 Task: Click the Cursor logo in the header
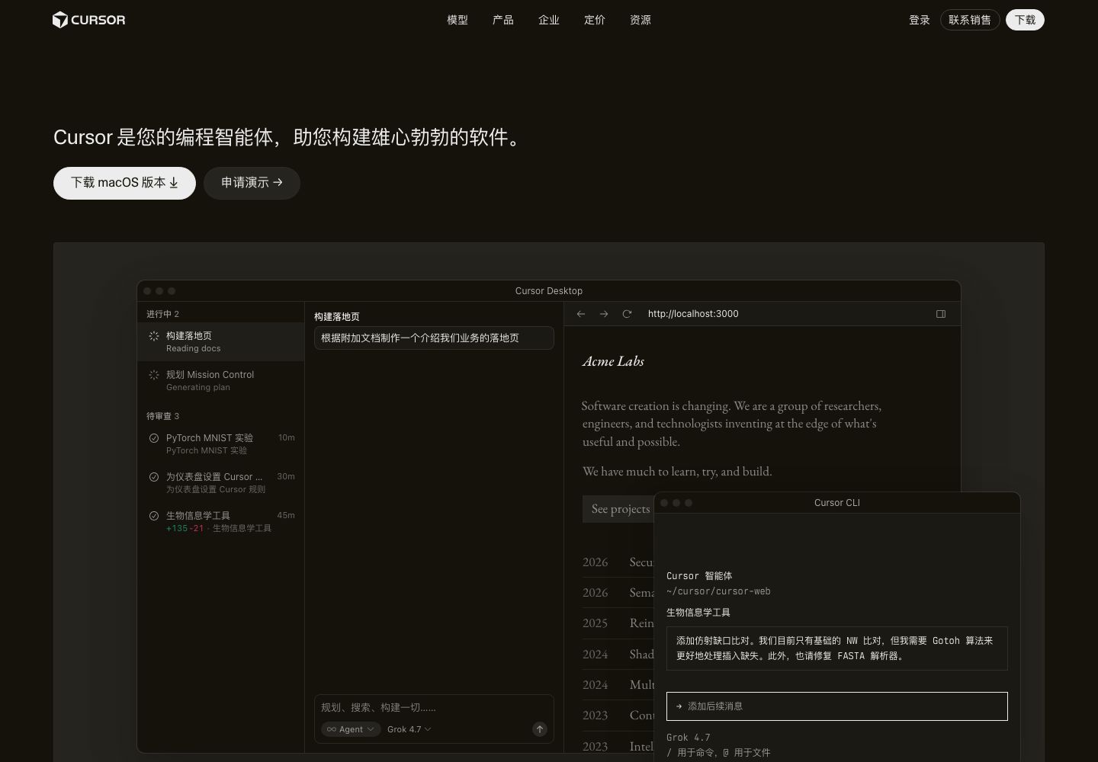click(x=88, y=20)
